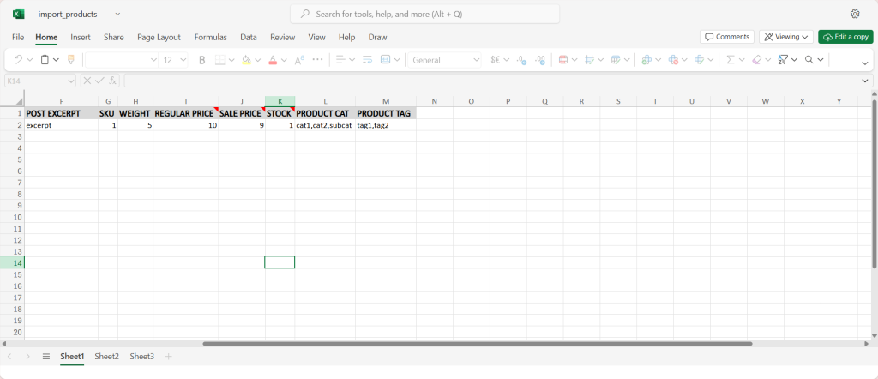The image size is (878, 379).
Task: Switch to the Insert tab
Action: point(81,37)
